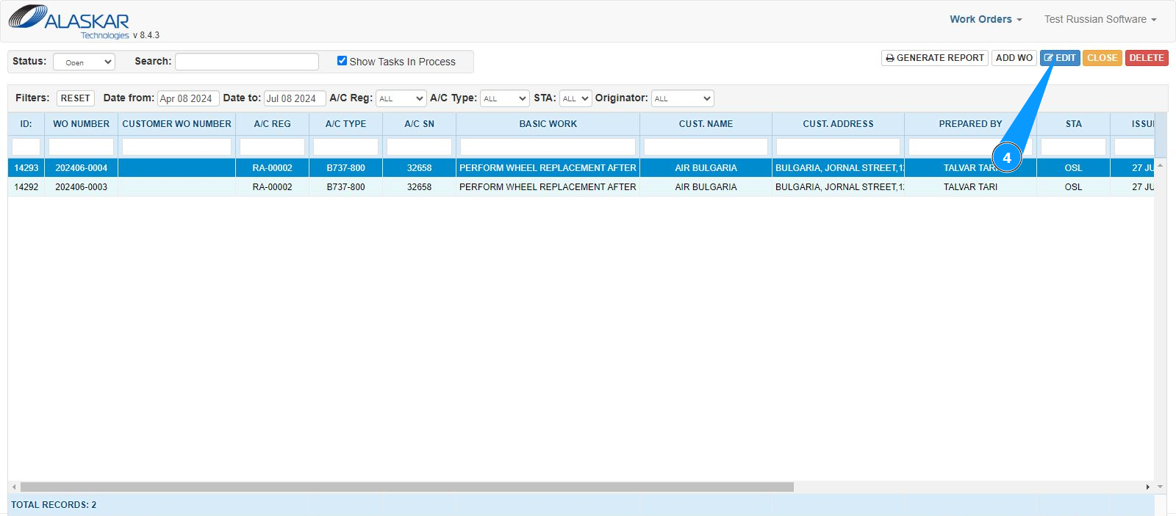Viewport: 1176px width, 516px height.
Task: Click the horizontal scrollbar left arrow
Action: coord(14,487)
